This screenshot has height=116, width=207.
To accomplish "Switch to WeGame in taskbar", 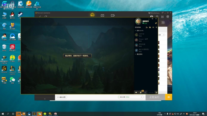I will 34,114.
